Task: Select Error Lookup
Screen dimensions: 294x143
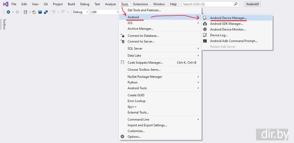Action: tap(160, 101)
